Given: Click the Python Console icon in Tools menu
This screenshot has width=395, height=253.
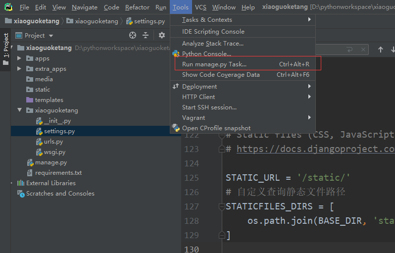Looking at the screenshot, I should 176,53.
